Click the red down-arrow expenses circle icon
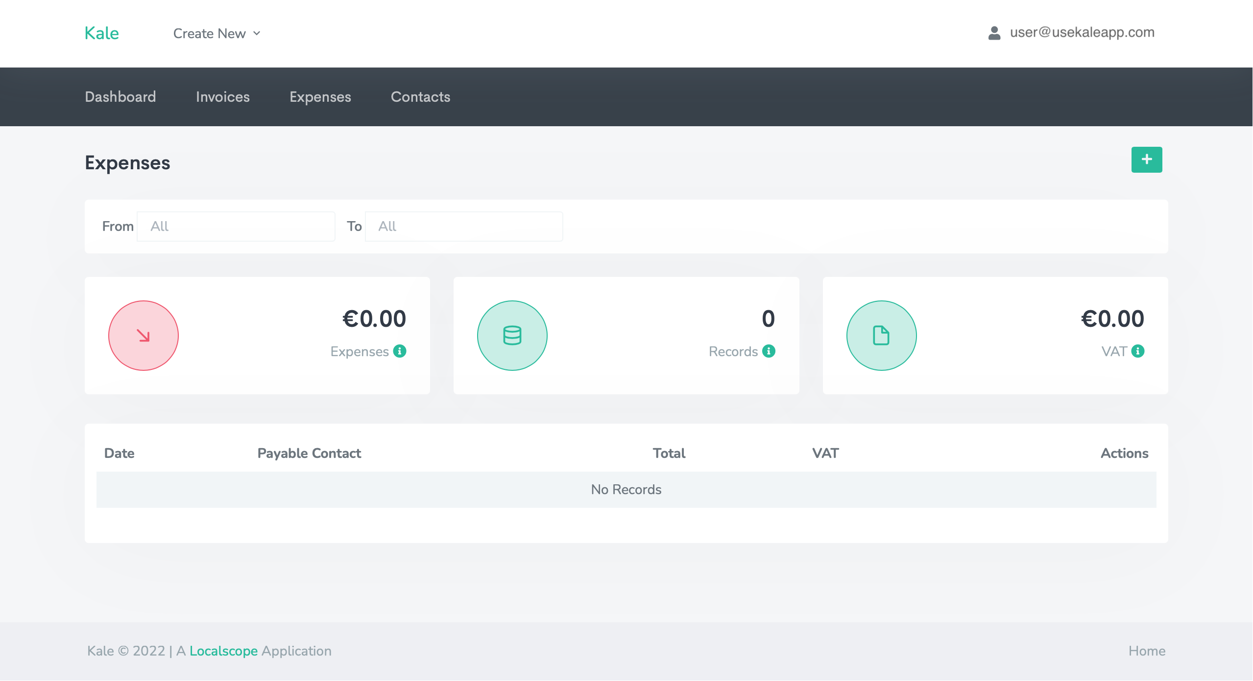 click(143, 336)
